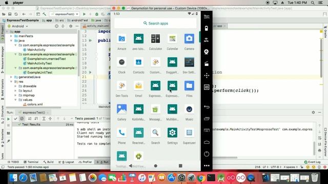Click the Apple menu
This screenshot has height=184, width=328.
tap(7, 3)
